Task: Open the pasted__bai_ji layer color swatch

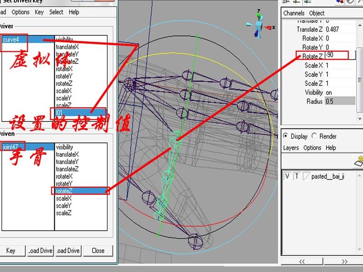Action: point(306,176)
